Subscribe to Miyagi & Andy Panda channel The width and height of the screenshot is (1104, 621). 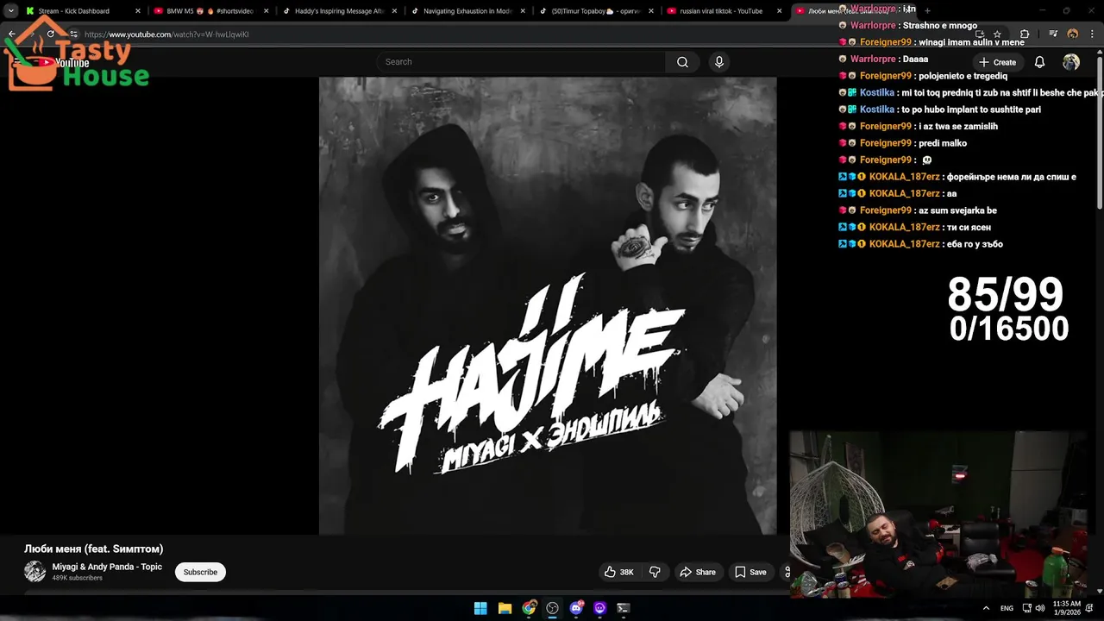click(200, 572)
